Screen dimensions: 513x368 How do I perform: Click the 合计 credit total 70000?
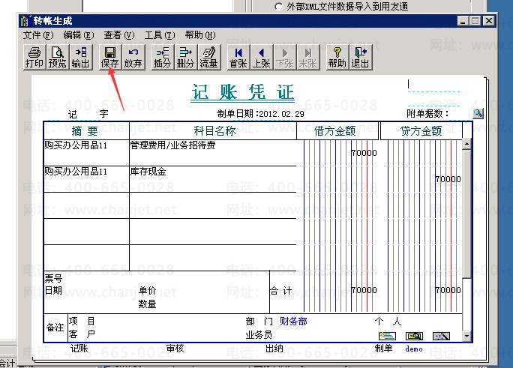(448, 290)
